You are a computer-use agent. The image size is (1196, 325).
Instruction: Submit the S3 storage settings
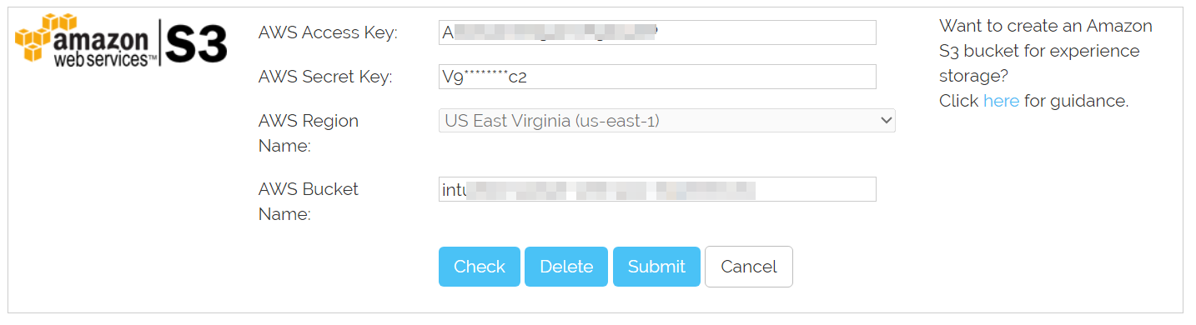tap(656, 267)
